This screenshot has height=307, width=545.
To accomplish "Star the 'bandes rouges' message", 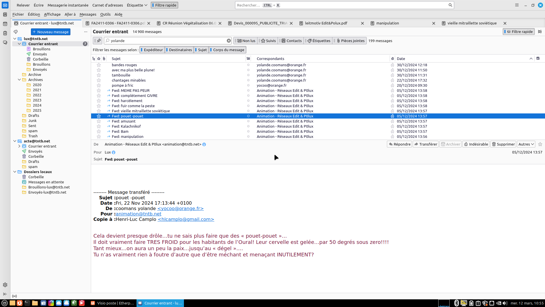I will [x=99, y=65].
